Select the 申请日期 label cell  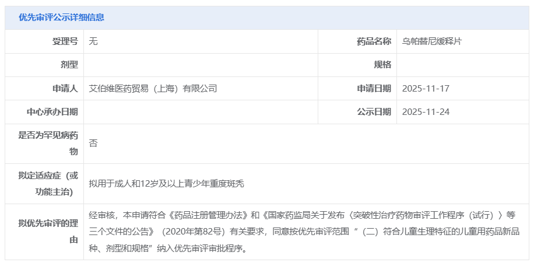click(374, 89)
